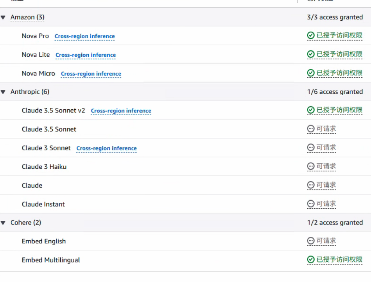Click the pending ellipsis icon for Claude 3.5 Sonnet
Screen dimensions: 371x282
[311, 129]
